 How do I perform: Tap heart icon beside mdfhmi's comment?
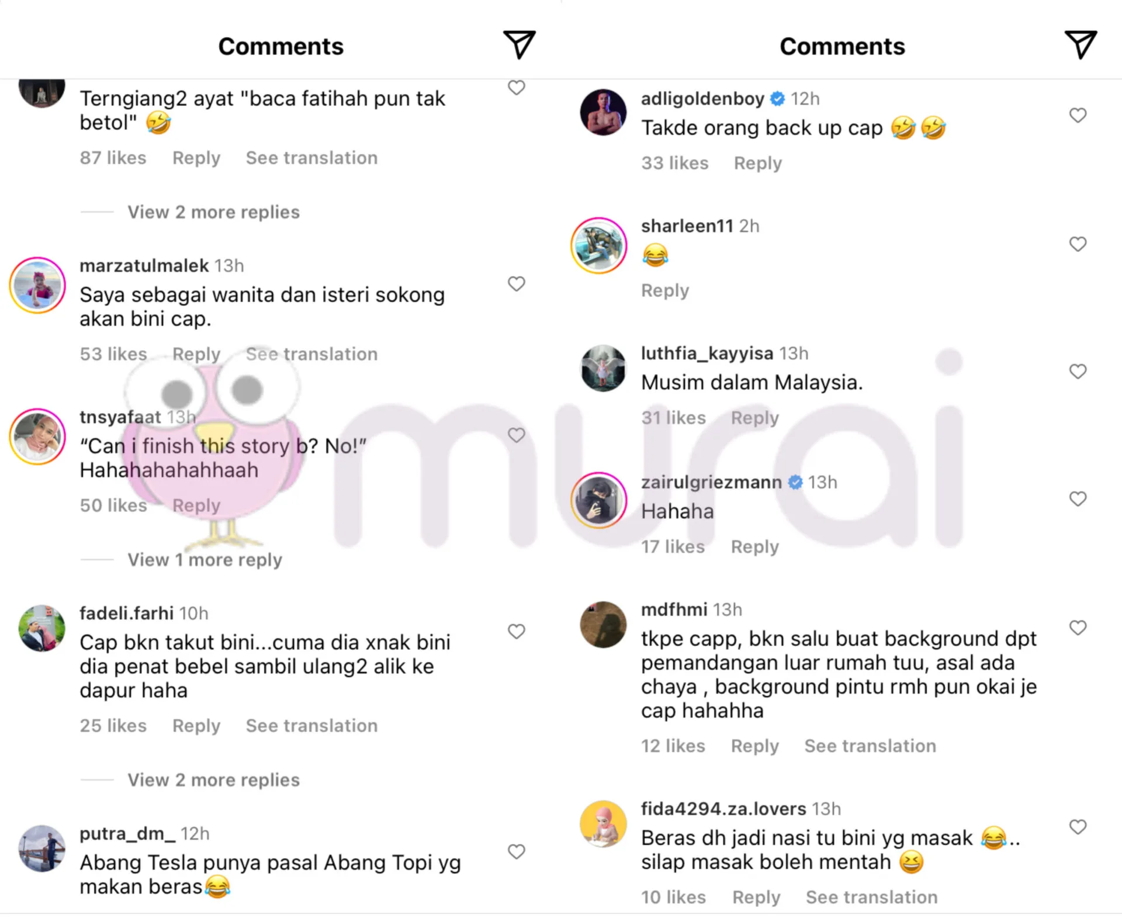coord(1078,628)
